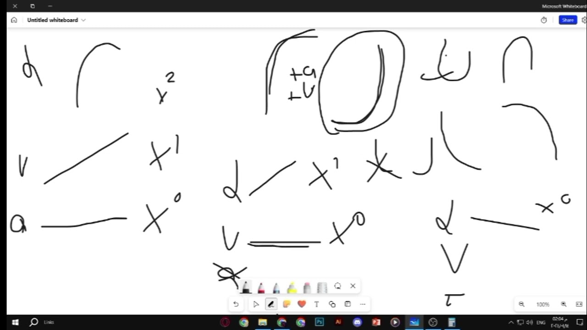Switch ENG input language
The height and width of the screenshot is (330, 587).
point(541,322)
